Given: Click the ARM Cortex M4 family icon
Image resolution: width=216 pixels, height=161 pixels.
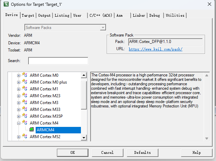Looking at the screenshot, I should [25, 123].
